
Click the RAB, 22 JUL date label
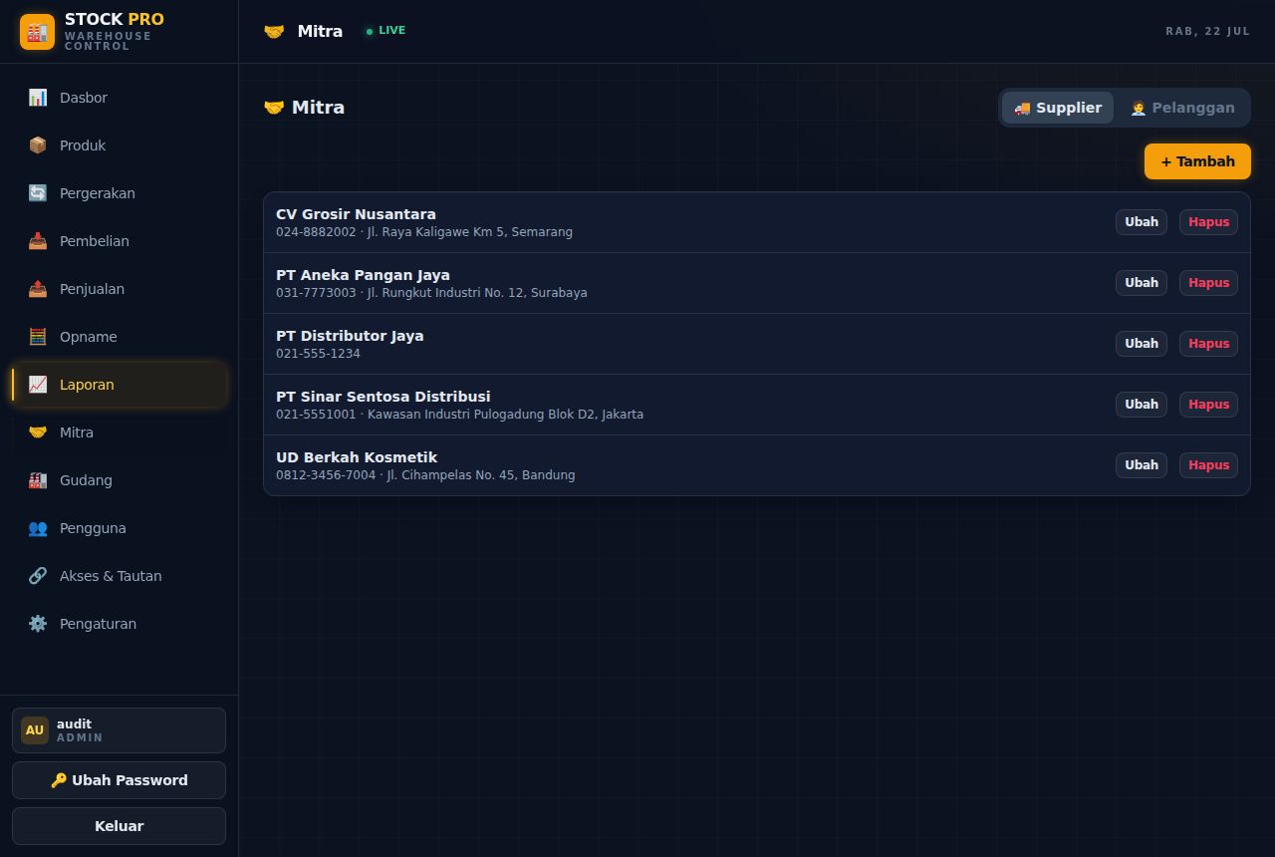(1207, 32)
